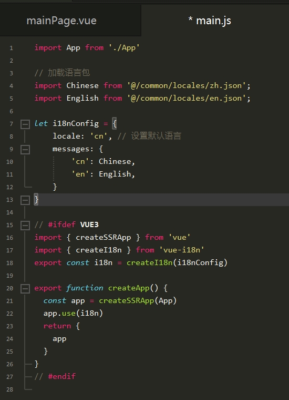Click line number 18 in the gutter
This screenshot has width=289, height=400.
coord(9,263)
